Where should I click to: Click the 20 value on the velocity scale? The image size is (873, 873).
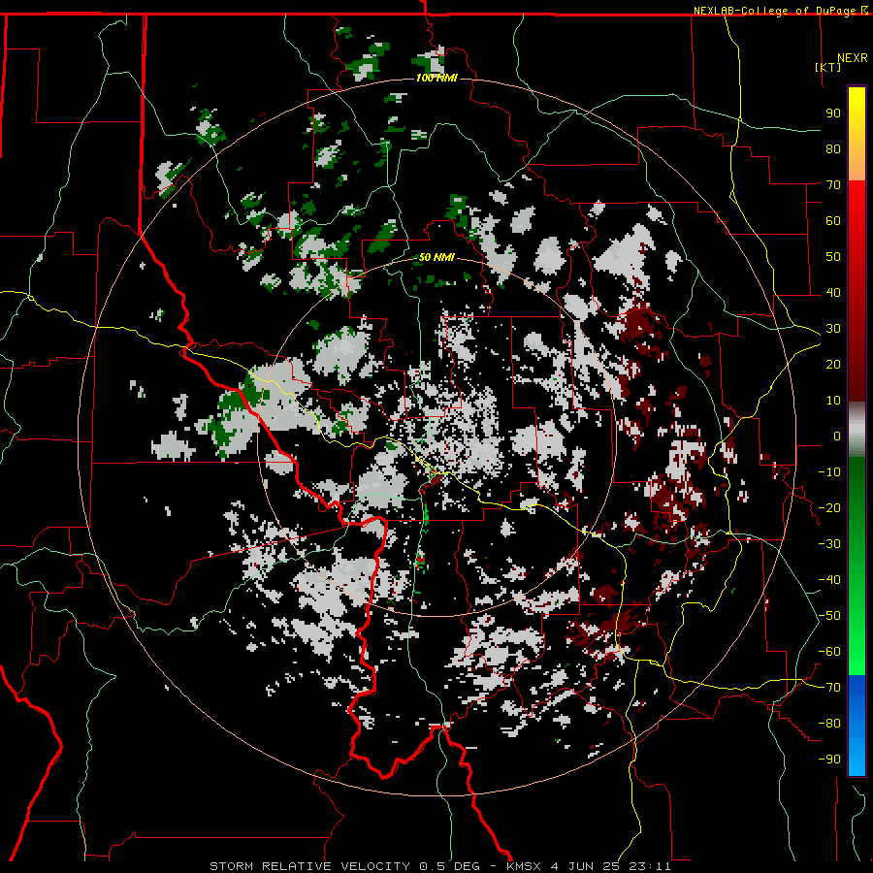click(x=833, y=364)
